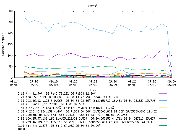Click the x-axis time label 09:20
The image size is (177, 132).
73,81
